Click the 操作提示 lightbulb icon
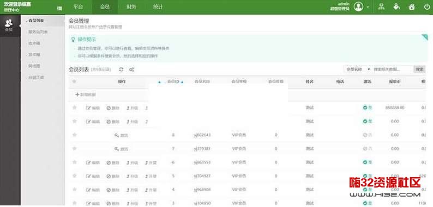This screenshot has width=433, height=207. coord(73,39)
